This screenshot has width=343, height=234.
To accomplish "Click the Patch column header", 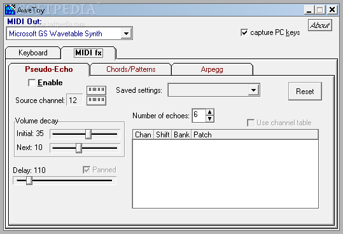I will [255, 135].
